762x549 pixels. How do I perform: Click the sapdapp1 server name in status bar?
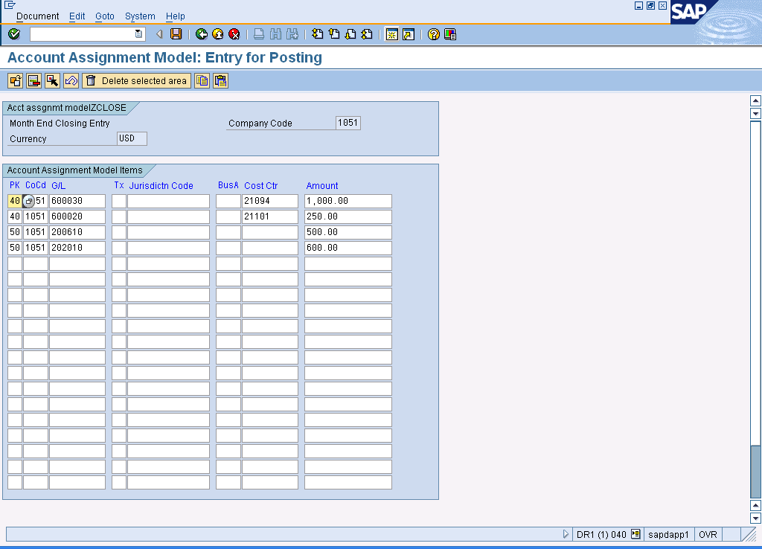[x=668, y=534]
